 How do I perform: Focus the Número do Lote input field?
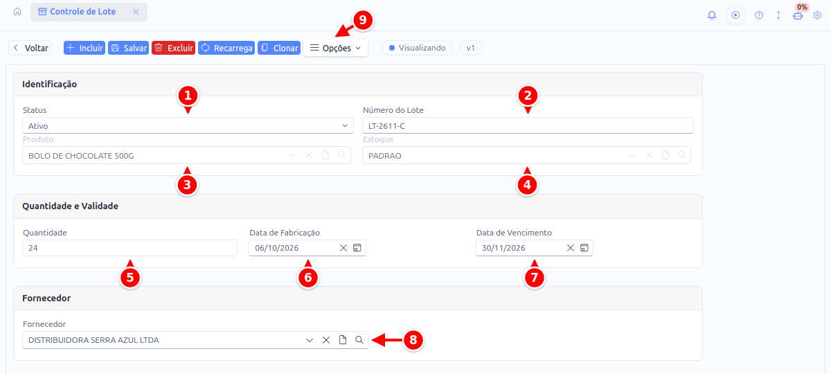point(528,125)
